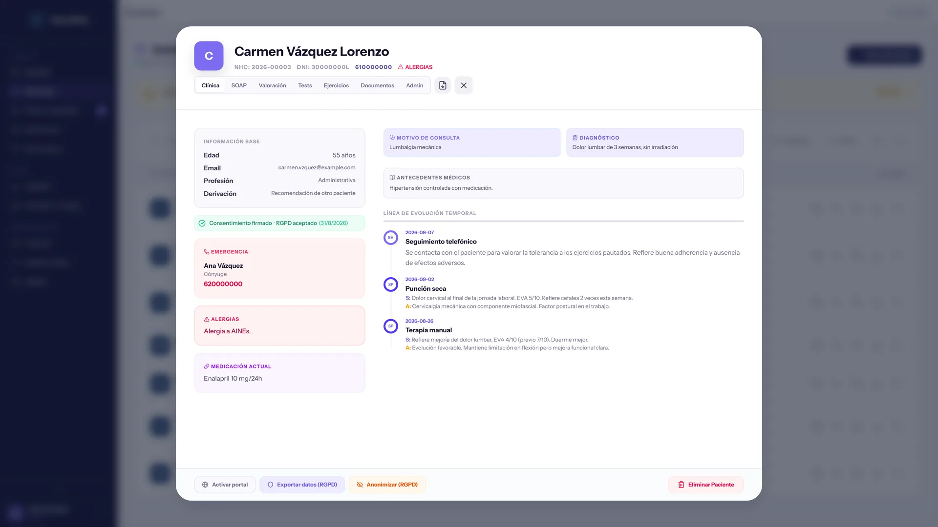Click the warning triangle in the Alergias card

click(207, 319)
